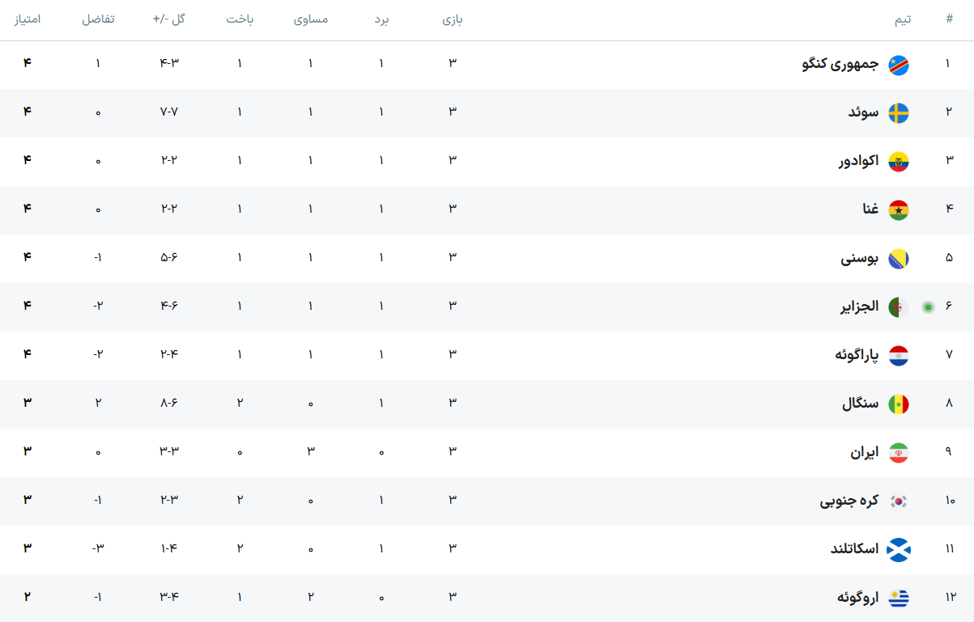Select team name ایران
Viewport: 974px width, 622px height.
click(x=864, y=452)
